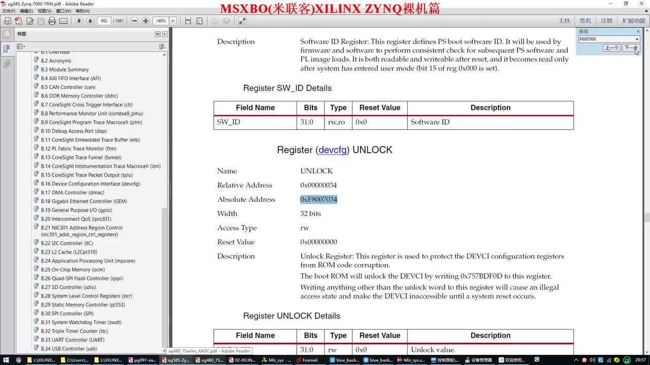Select bookmark B.17 DMA Controller (dmac)
The image size is (650, 365).
73,193
